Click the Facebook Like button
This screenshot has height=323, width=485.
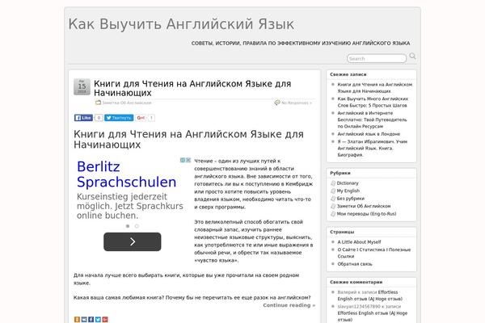(x=83, y=118)
